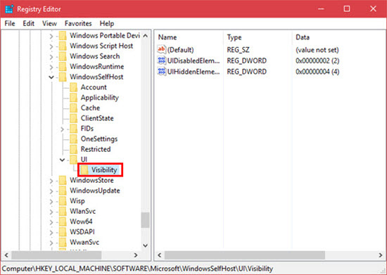Select the '(value not set)' data cell
Viewport: 387px width, 275px height.
(x=317, y=50)
